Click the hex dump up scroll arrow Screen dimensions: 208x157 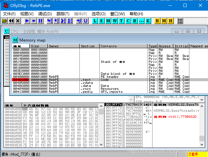(x=101, y=106)
